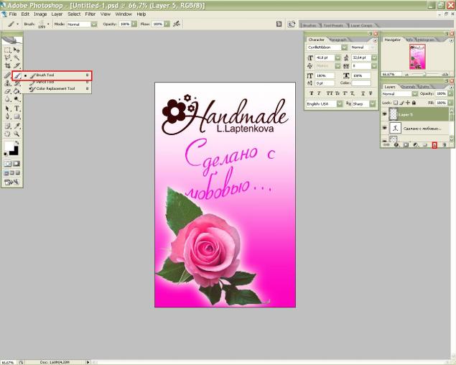Toggle visibility of the Сделано с любовью layer
Viewport: 456px width, 365px height.
pyautogui.click(x=384, y=128)
